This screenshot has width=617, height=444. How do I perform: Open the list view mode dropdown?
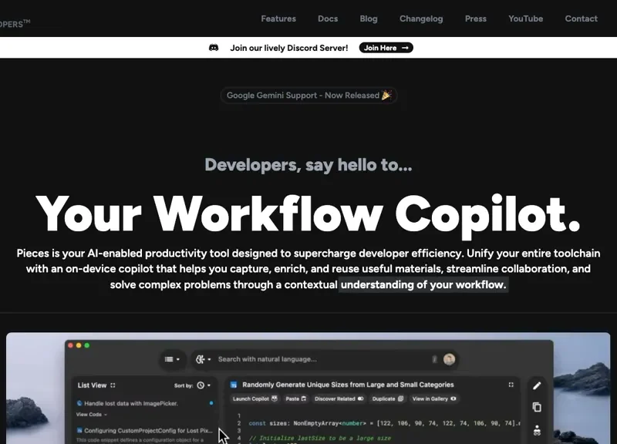coord(172,359)
